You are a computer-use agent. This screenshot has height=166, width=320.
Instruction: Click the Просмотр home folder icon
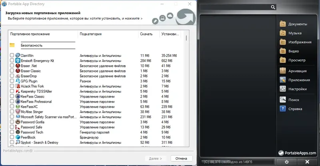(283, 60)
